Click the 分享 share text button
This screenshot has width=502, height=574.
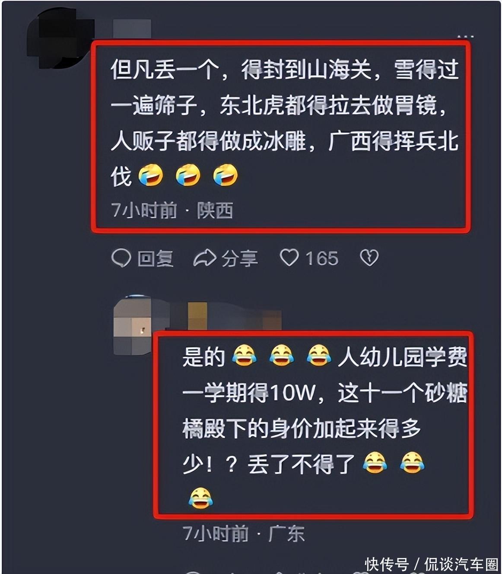click(240, 258)
